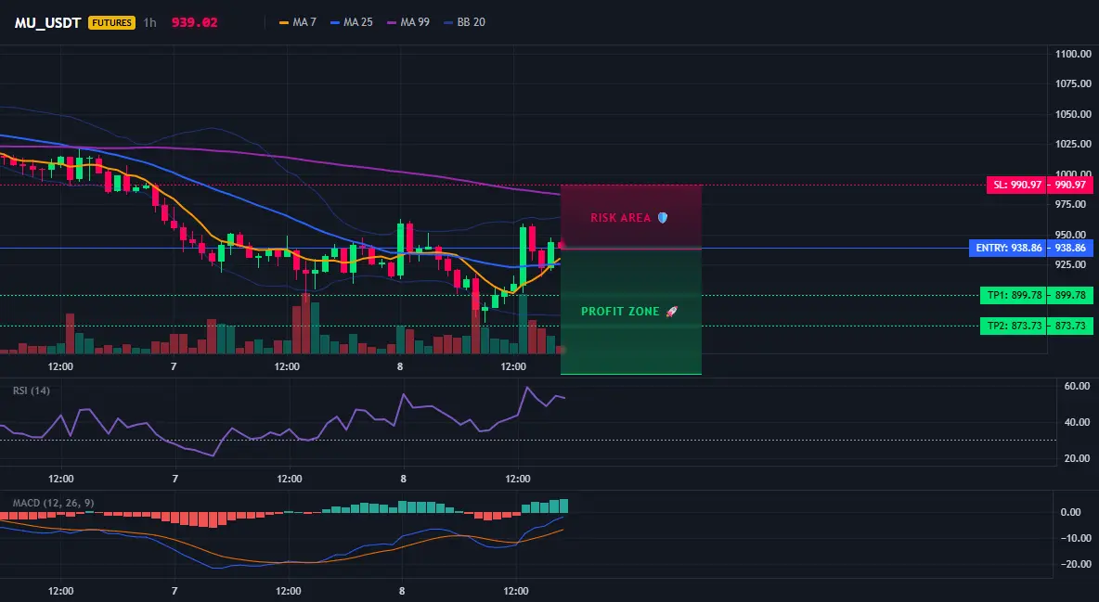Screen dimensions: 1099x602
Task: Click the MU_USDT symbol name
Action: [x=48, y=22]
